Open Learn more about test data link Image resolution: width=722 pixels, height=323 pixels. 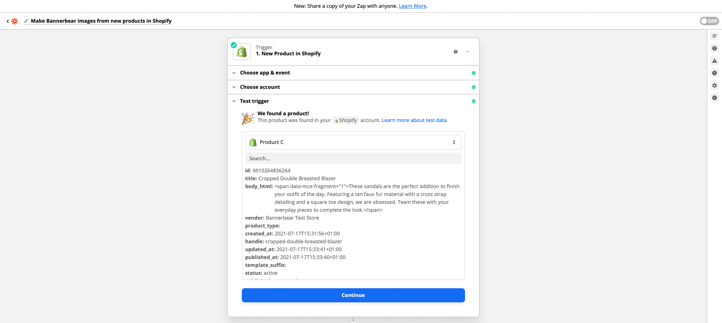tap(414, 120)
